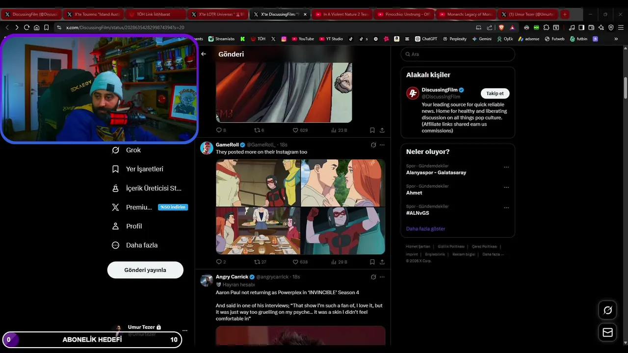Go back with the Gönderi arrow
The width and height of the screenshot is (628, 353).
coord(204,54)
